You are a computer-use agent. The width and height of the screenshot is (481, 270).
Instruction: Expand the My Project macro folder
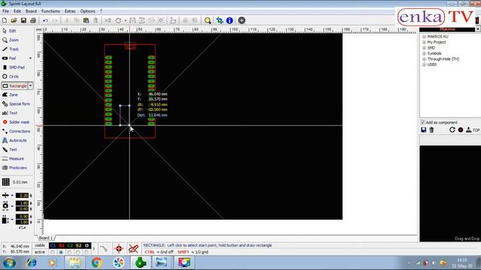pyautogui.click(x=424, y=42)
